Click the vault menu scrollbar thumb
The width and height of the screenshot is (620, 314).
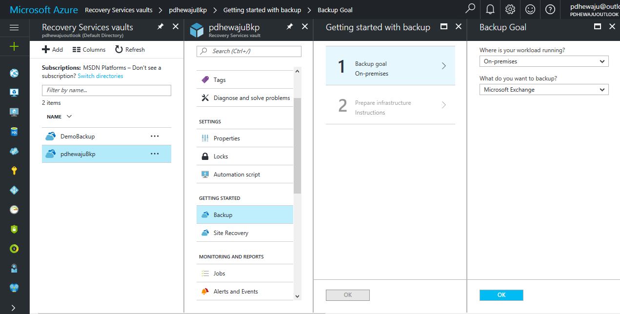298,145
